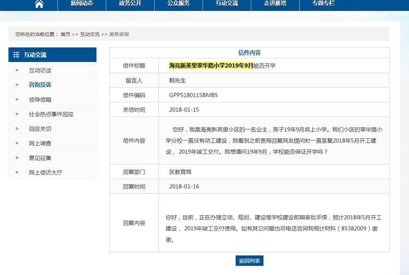Click the arrow next to 社会热点事件回应
Image resolution: width=409 pixels, height=275 pixels.
tap(17, 114)
